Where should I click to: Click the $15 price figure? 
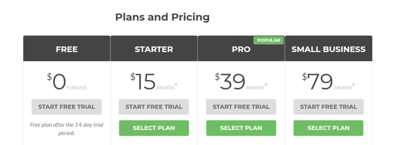[143, 82]
